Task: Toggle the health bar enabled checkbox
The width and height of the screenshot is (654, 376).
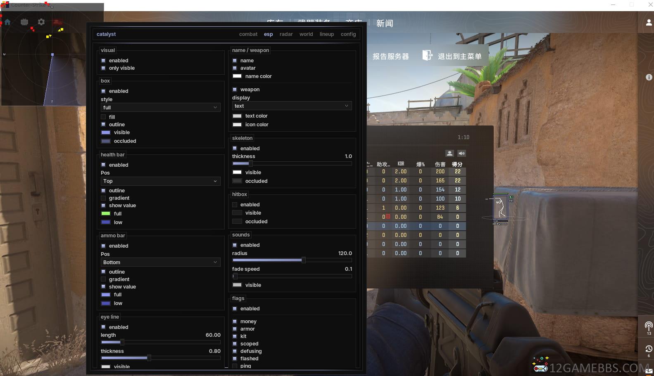Action: [103, 165]
